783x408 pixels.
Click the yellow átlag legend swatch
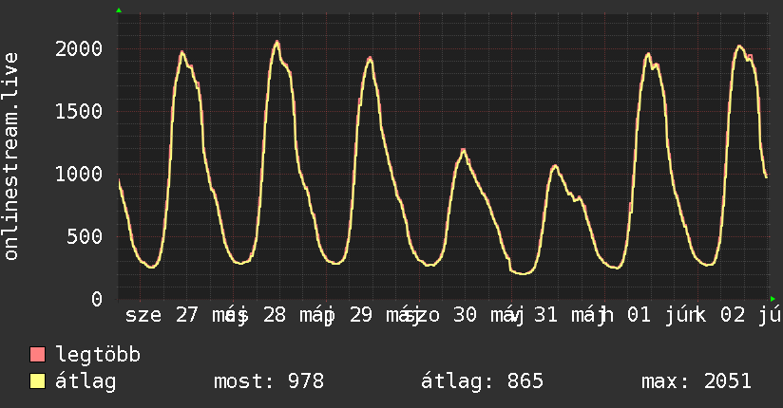[37, 381]
